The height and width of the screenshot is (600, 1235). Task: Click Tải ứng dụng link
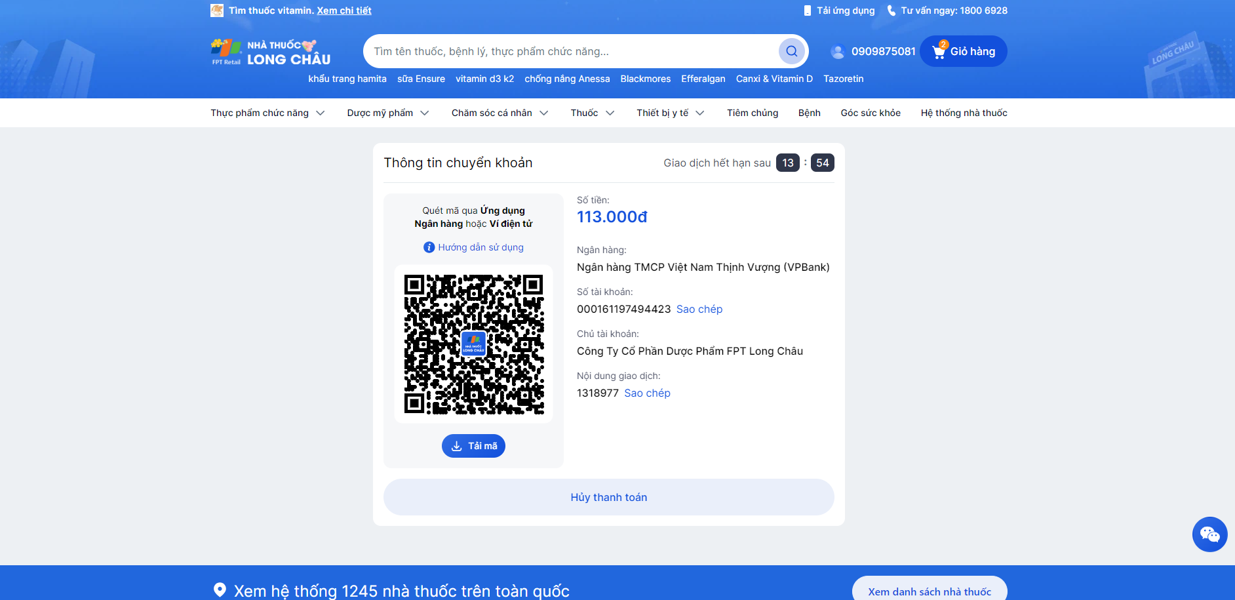pos(846,10)
